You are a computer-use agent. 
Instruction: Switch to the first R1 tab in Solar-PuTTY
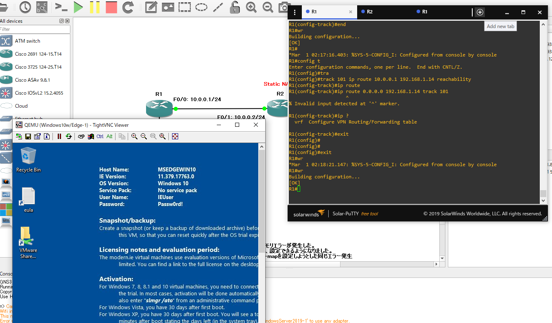point(325,12)
